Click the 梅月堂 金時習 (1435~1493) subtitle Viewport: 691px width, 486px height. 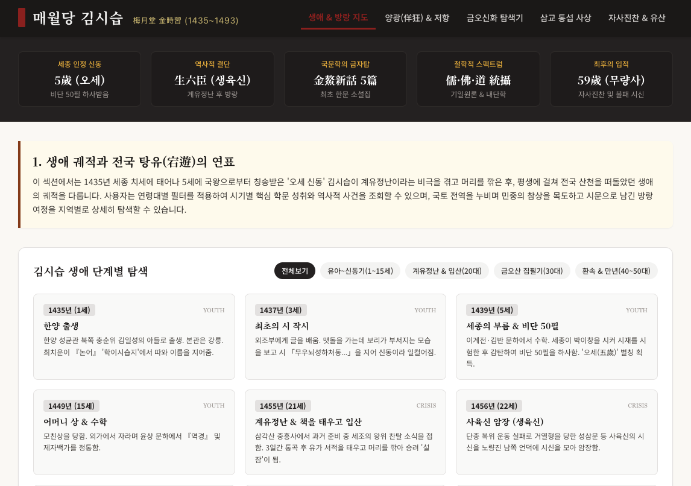186,21
